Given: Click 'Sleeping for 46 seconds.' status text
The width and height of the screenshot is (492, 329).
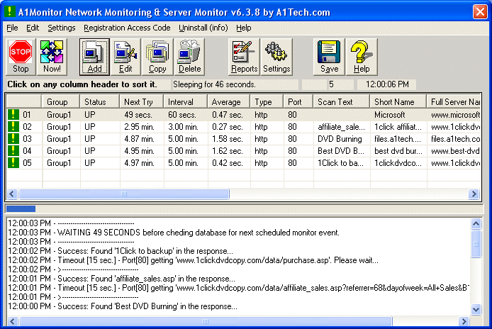Looking at the screenshot, I should [x=214, y=84].
